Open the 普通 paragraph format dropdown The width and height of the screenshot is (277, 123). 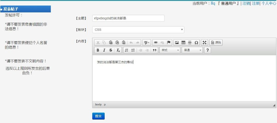[192, 50]
